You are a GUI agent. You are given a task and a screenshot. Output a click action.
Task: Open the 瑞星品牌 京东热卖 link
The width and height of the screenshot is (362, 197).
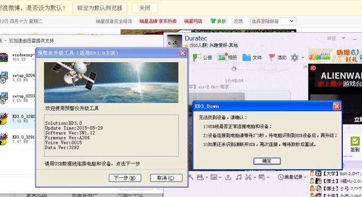[x=158, y=21]
